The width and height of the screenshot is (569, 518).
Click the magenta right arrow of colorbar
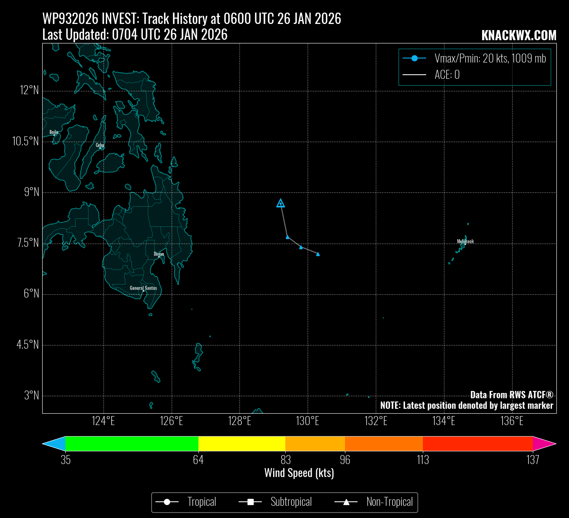click(544, 444)
